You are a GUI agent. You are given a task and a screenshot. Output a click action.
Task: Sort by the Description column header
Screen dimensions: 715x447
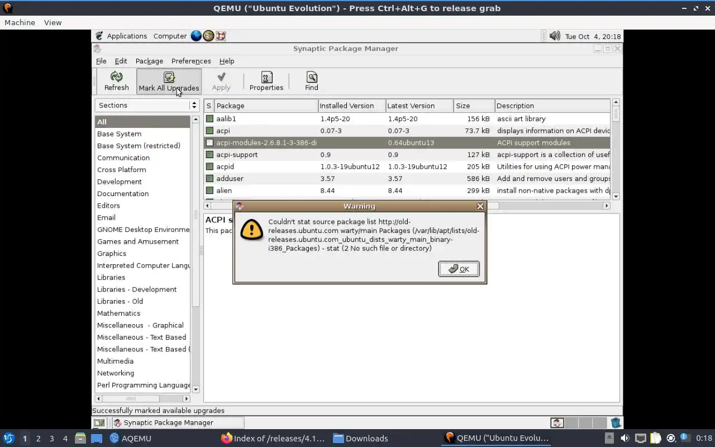[552, 106]
